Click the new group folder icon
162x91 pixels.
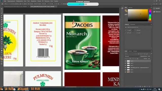[x=145, y=86]
